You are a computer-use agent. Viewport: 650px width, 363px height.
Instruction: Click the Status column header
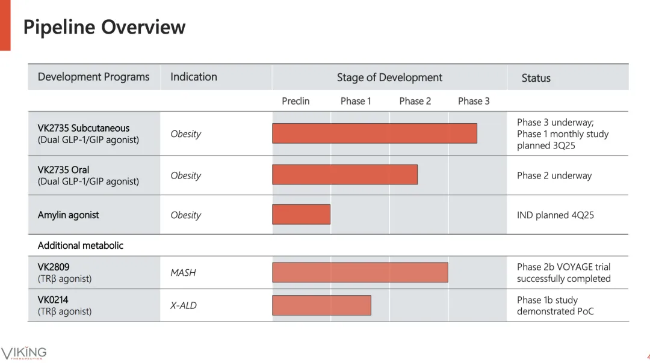536,78
